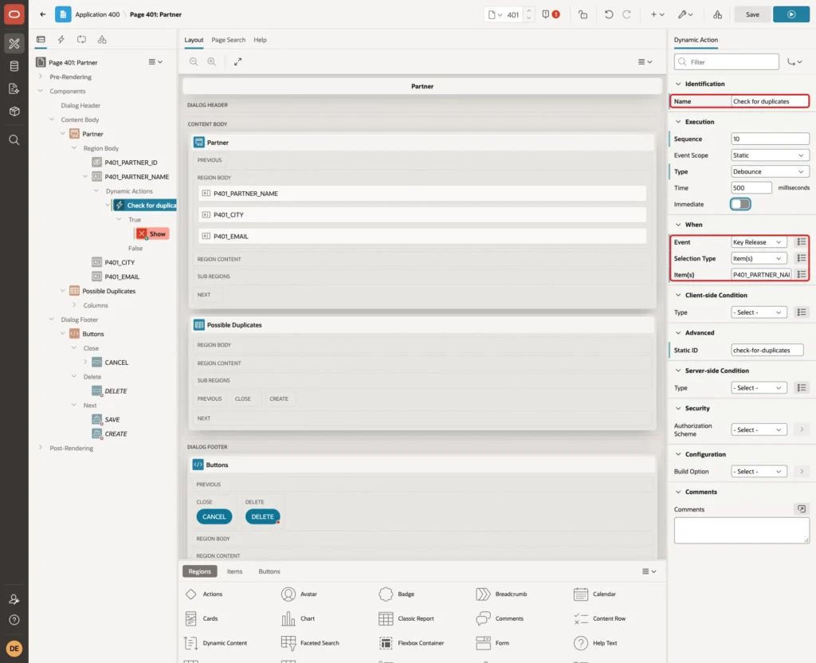Select the Items gallery tab
This screenshot has height=663, width=816.
point(235,571)
